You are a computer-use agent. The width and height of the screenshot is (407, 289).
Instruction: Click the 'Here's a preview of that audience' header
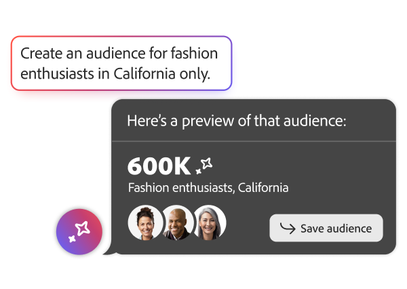click(x=237, y=121)
